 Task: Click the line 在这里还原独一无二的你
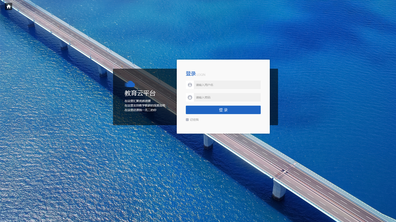(140, 110)
